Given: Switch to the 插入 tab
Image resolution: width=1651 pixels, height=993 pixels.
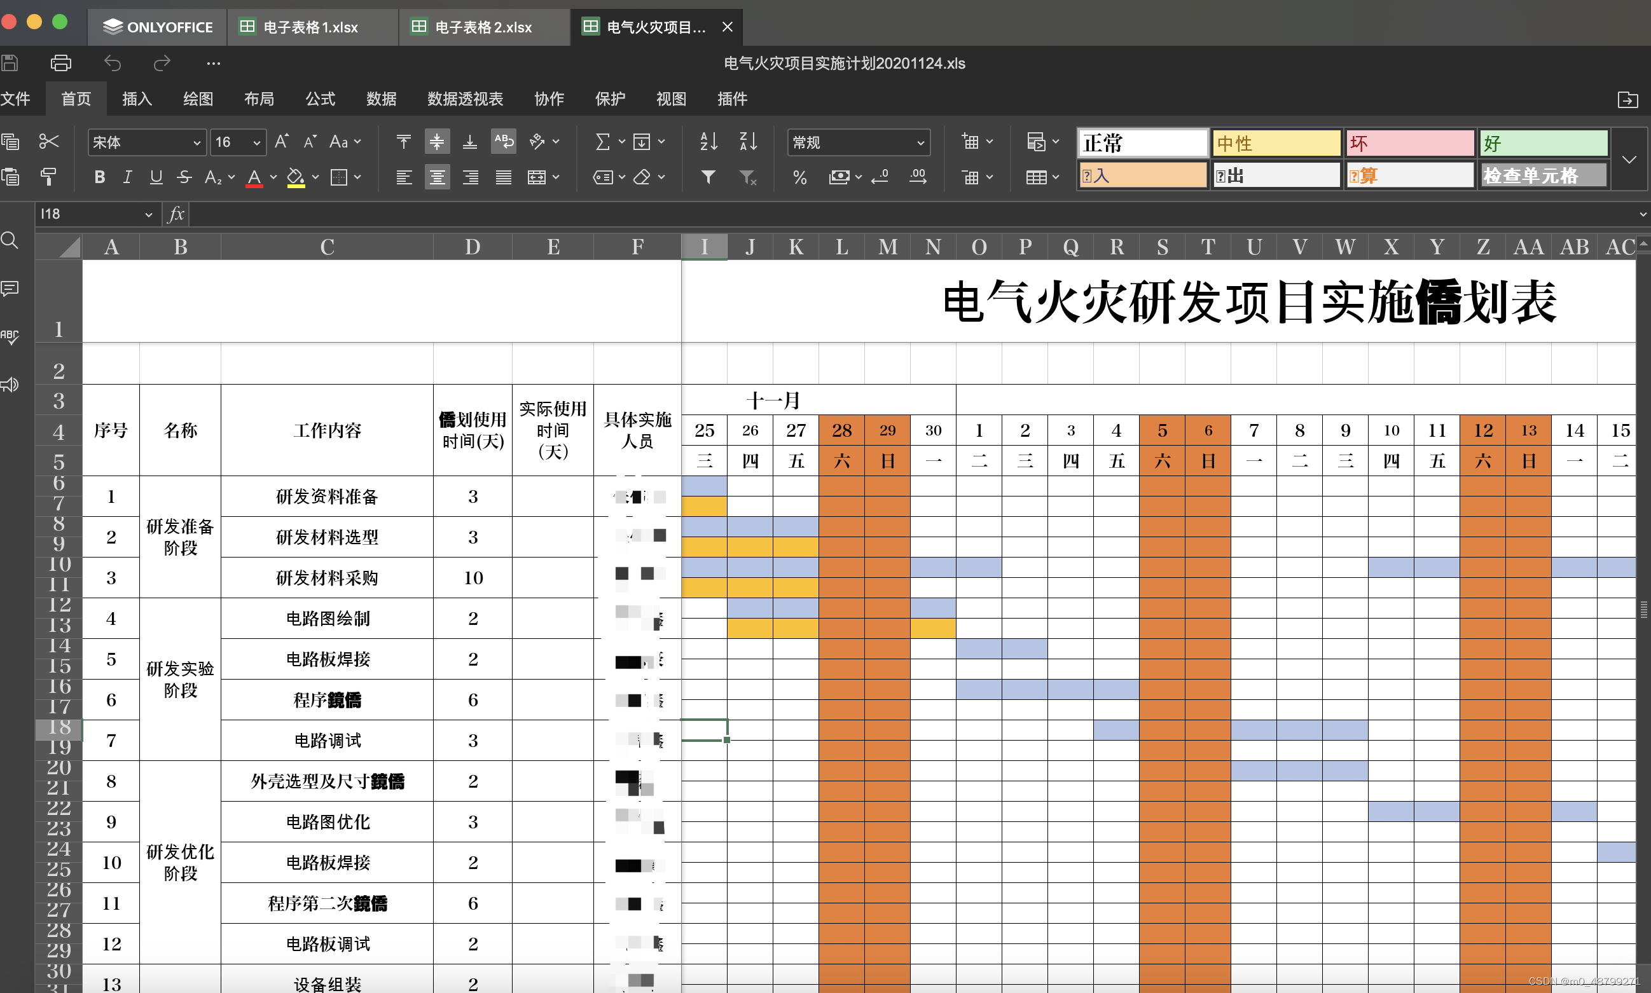Looking at the screenshot, I should pos(137,99).
